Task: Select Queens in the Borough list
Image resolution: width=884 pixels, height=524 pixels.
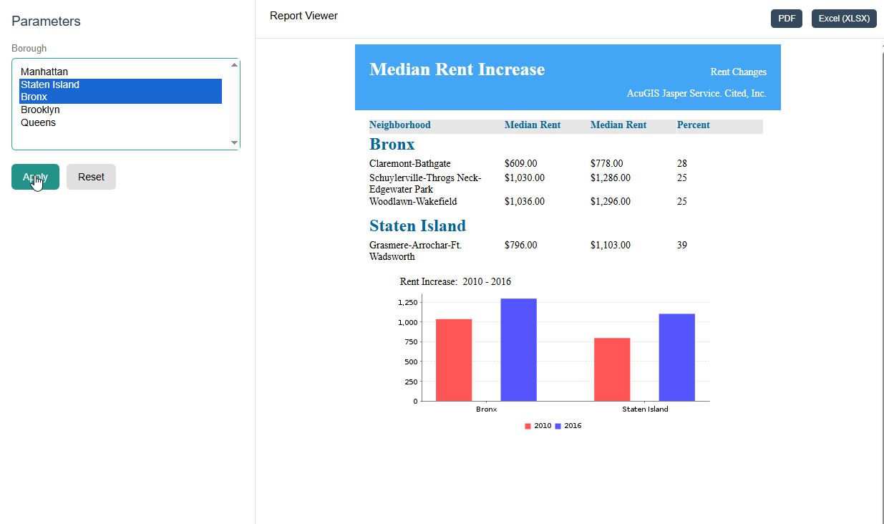Action: [x=120, y=123]
